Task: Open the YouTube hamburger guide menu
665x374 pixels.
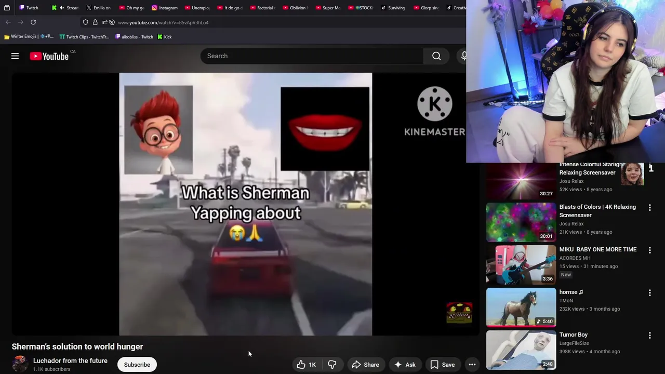Action: pos(15,56)
